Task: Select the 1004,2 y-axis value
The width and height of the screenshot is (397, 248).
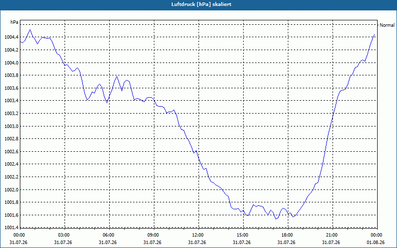Action: coord(11,50)
